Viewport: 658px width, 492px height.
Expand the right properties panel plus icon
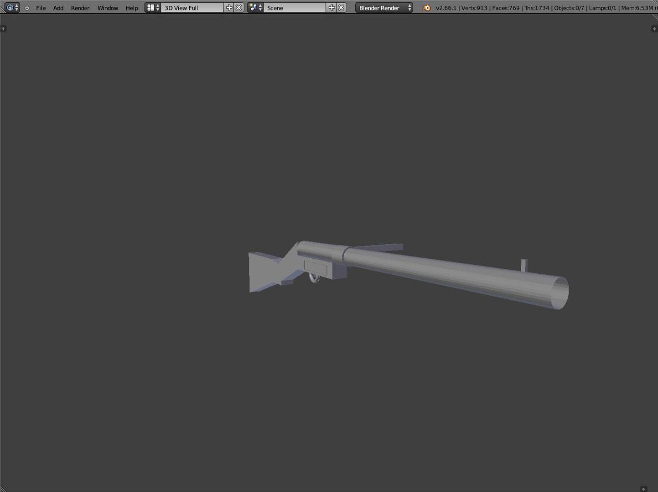[x=654, y=29]
